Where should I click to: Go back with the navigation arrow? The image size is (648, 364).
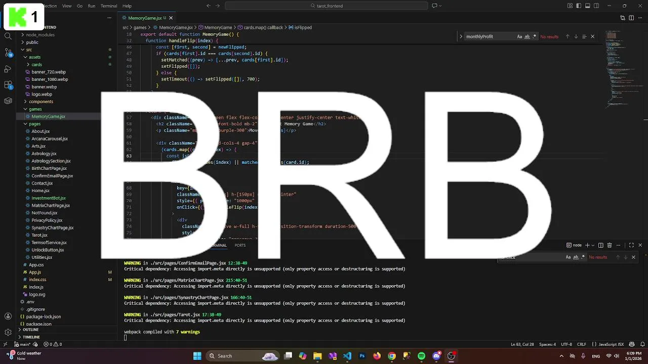point(209,6)
